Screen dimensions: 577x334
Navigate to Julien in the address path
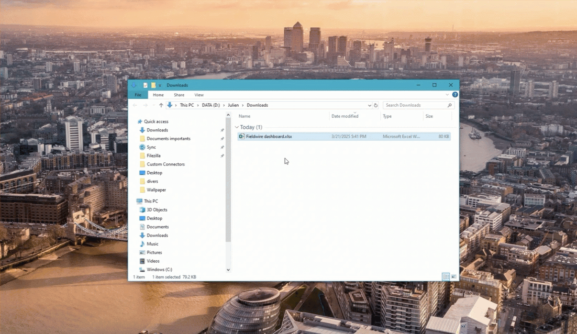(233, 105)
